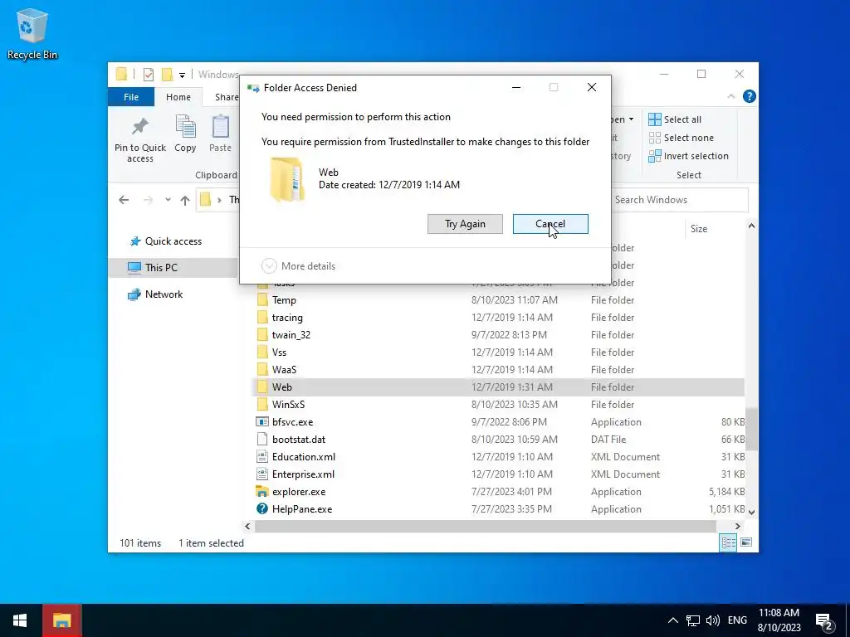Select the Vss folder row

click(499, 352)
